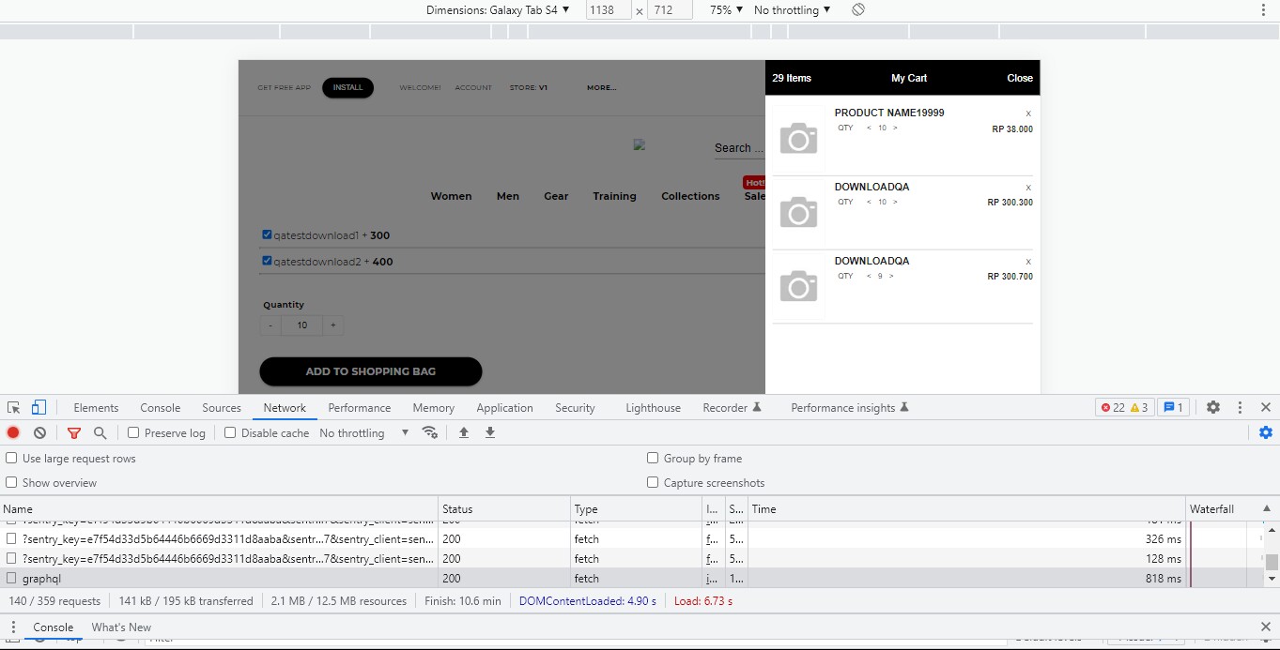Stop recording network log with red button
This screenshot has width=1280, height=650.
pyautogui.click(x=13, y=432)
